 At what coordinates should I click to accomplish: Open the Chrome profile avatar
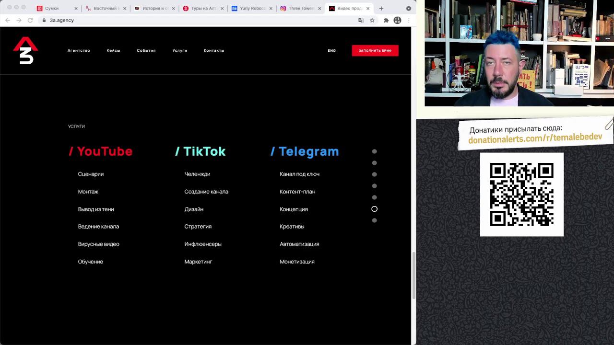click(x=397, y=20)
